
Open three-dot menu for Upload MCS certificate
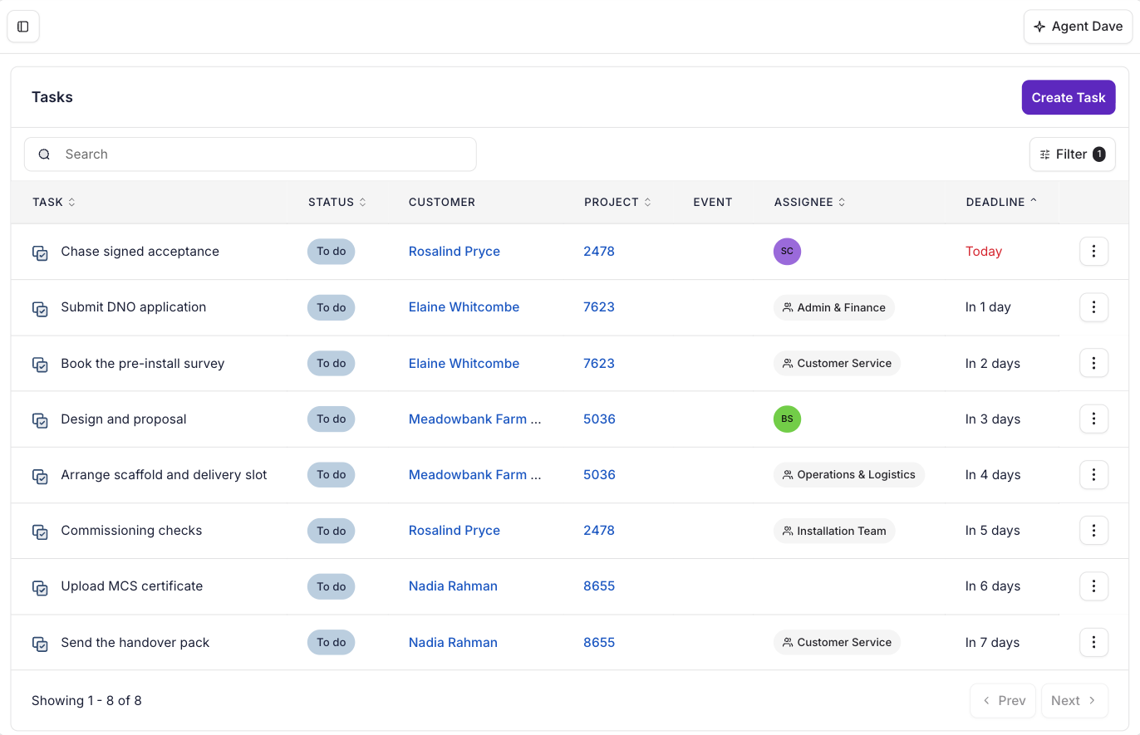[1093, 586]
